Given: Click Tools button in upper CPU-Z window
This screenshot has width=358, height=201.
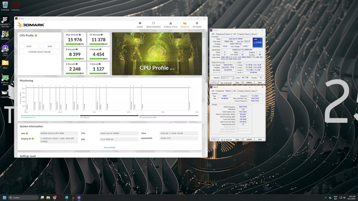Looking at the screenshot, I should point(237,83).
